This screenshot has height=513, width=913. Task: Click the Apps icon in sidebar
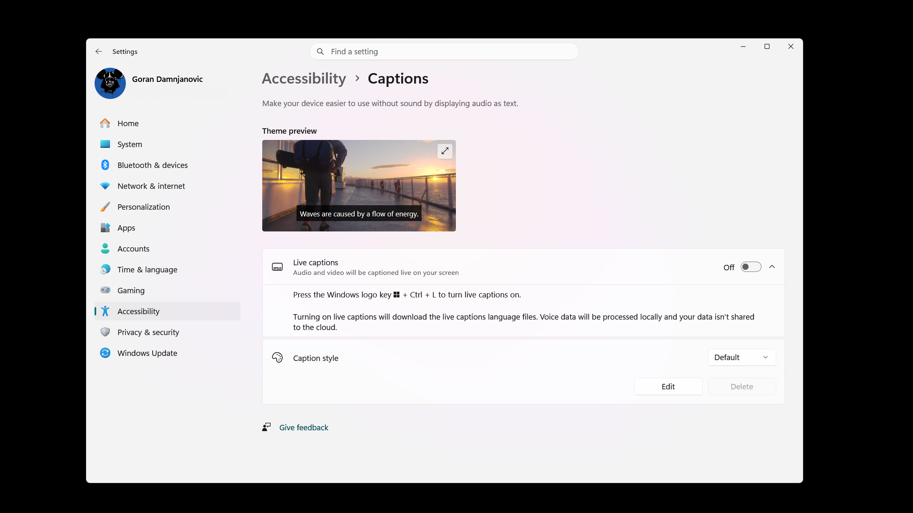click(105, 228)
